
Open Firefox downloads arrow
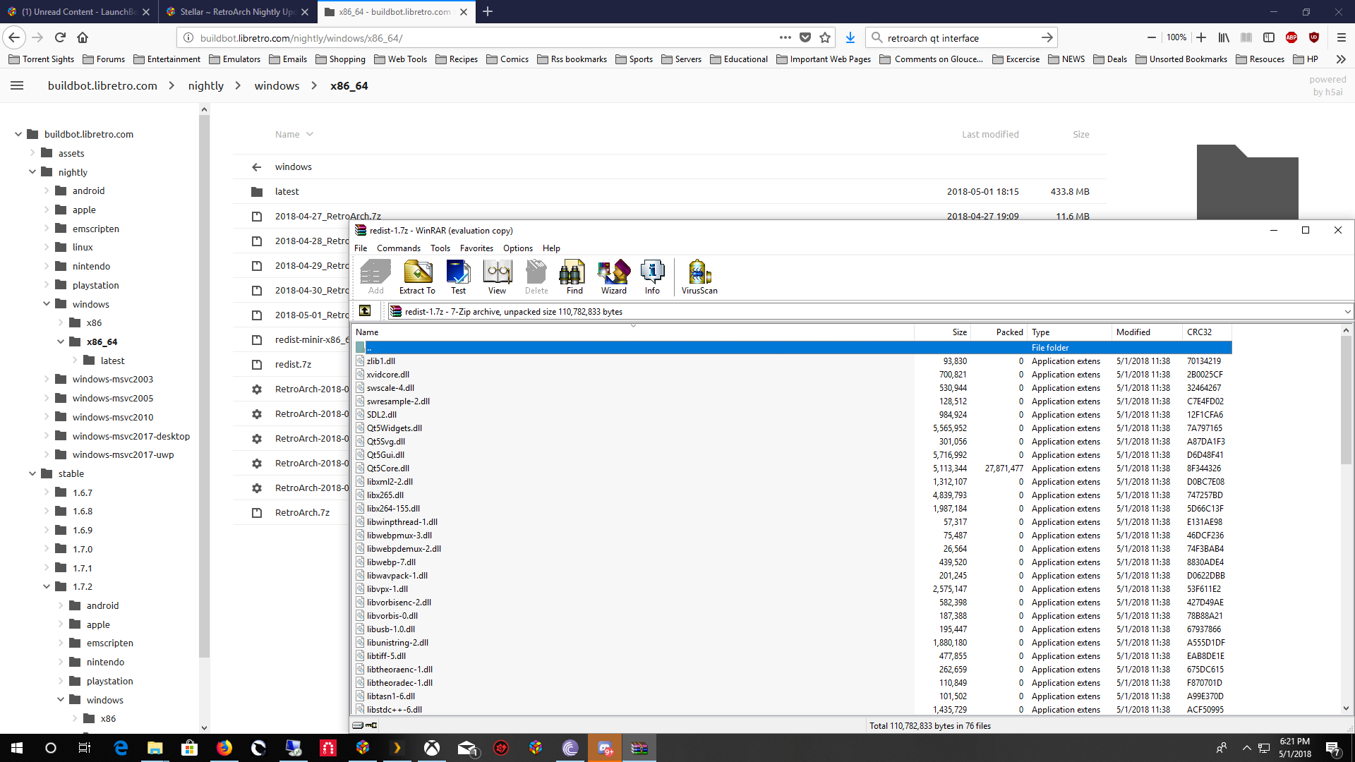click(850, 37)
